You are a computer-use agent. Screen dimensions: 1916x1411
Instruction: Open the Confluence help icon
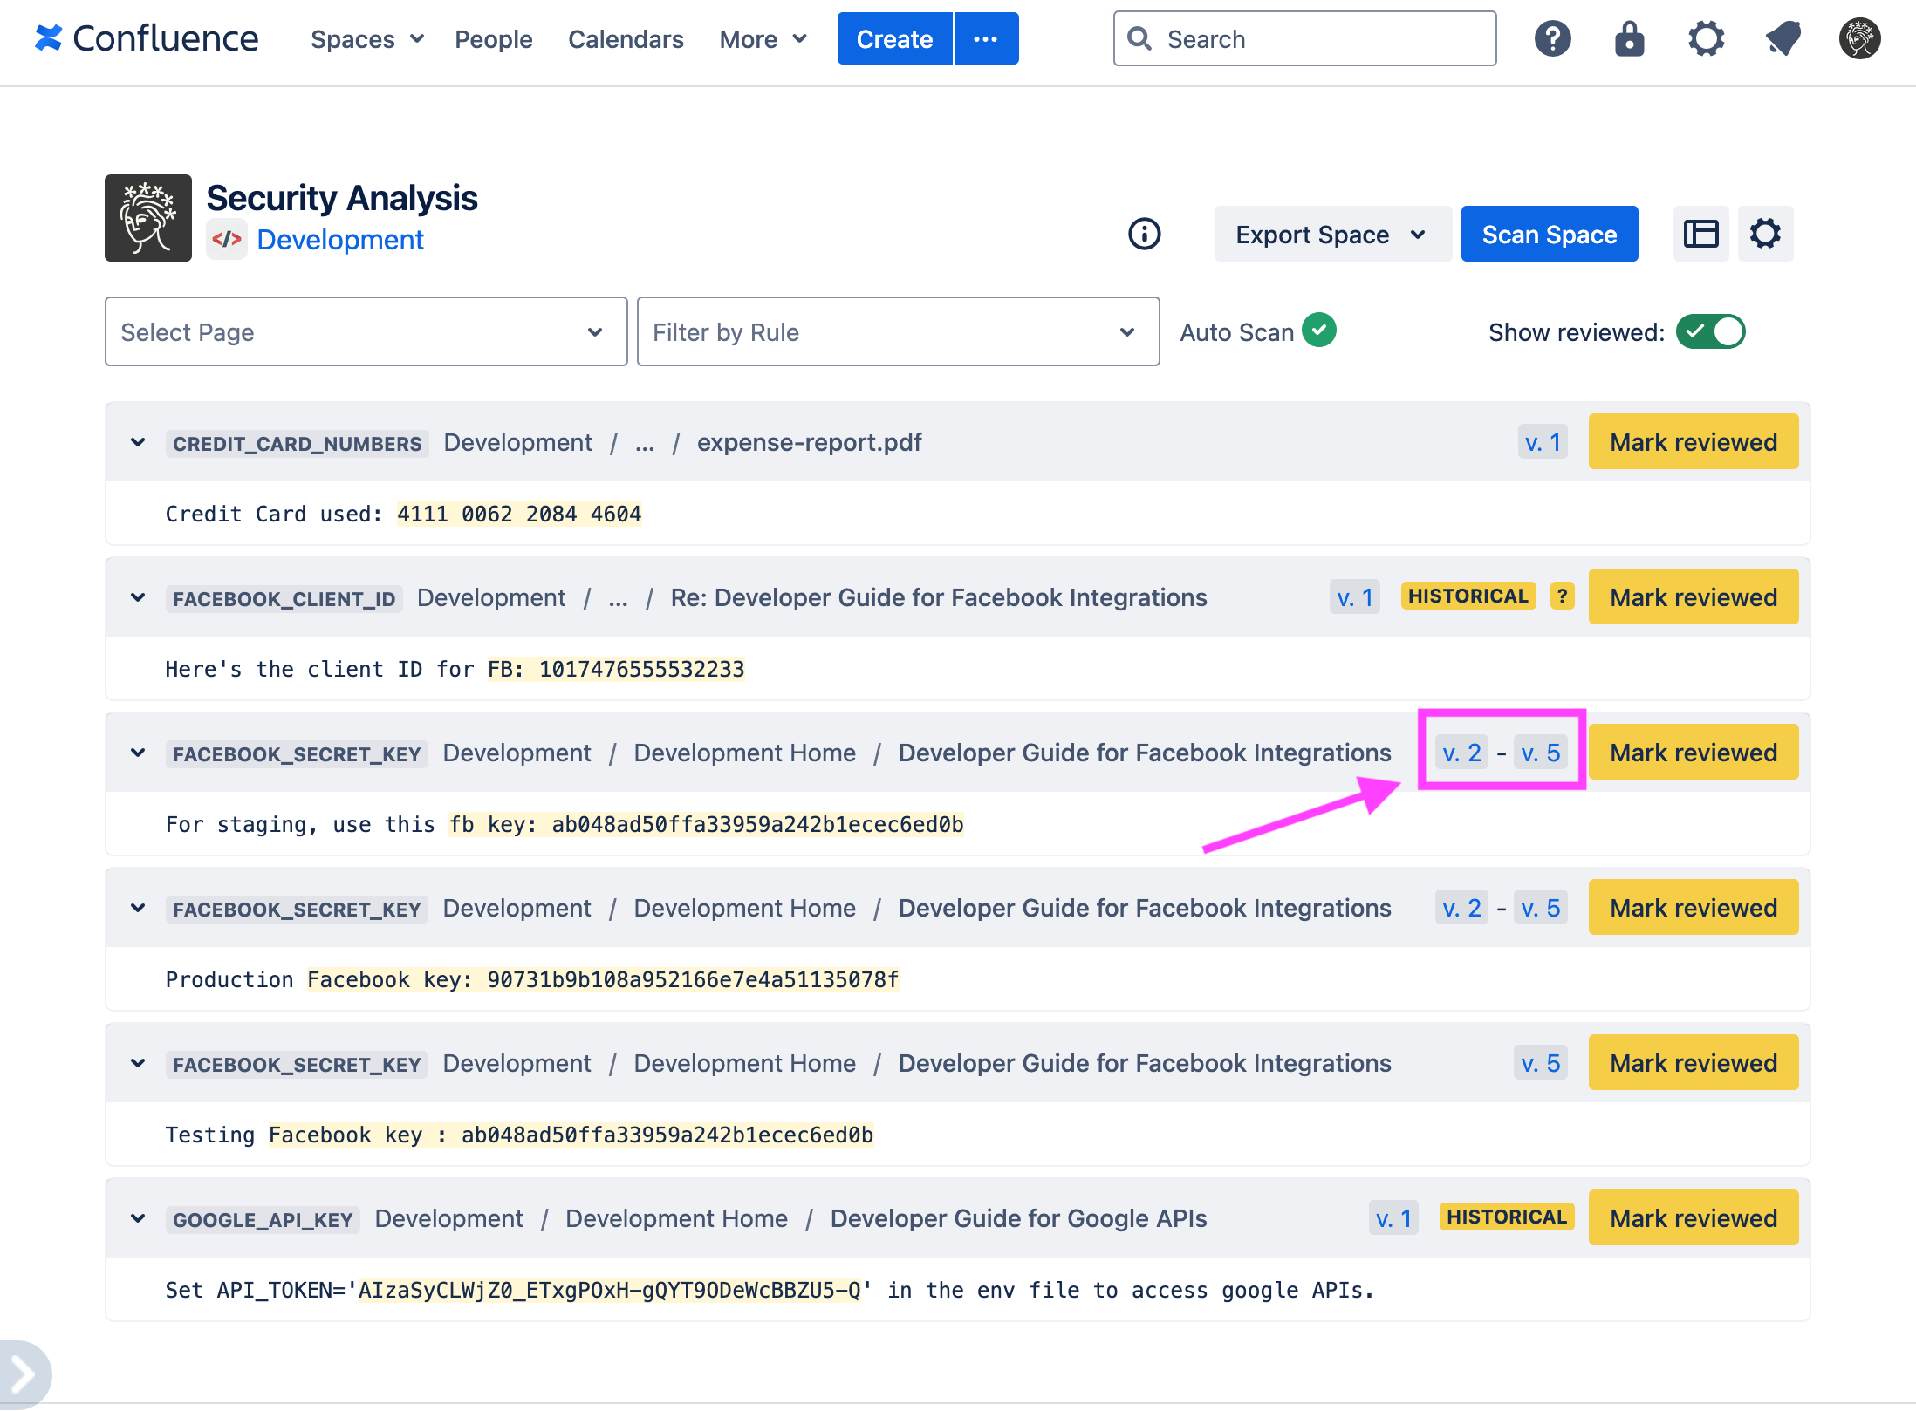(1552, 38)
